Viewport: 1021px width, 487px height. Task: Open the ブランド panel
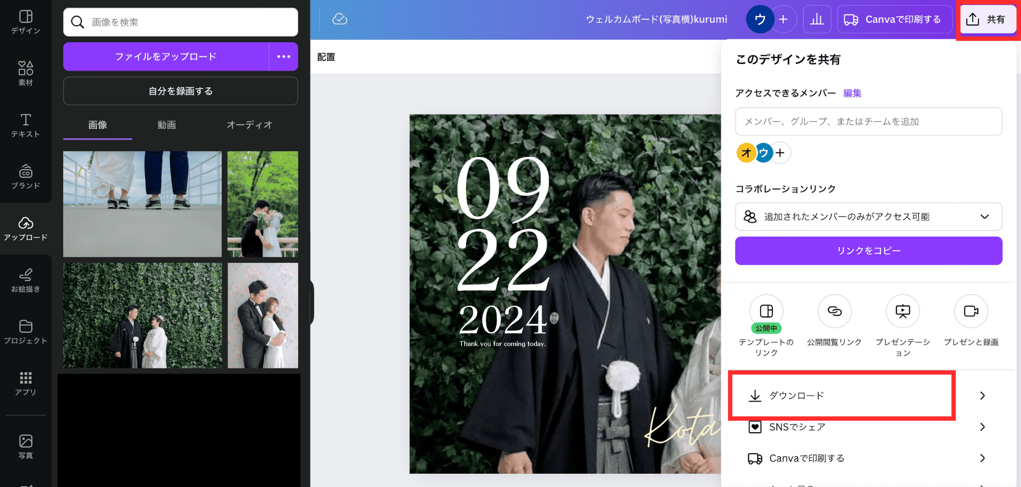click(x=25, y=176)
